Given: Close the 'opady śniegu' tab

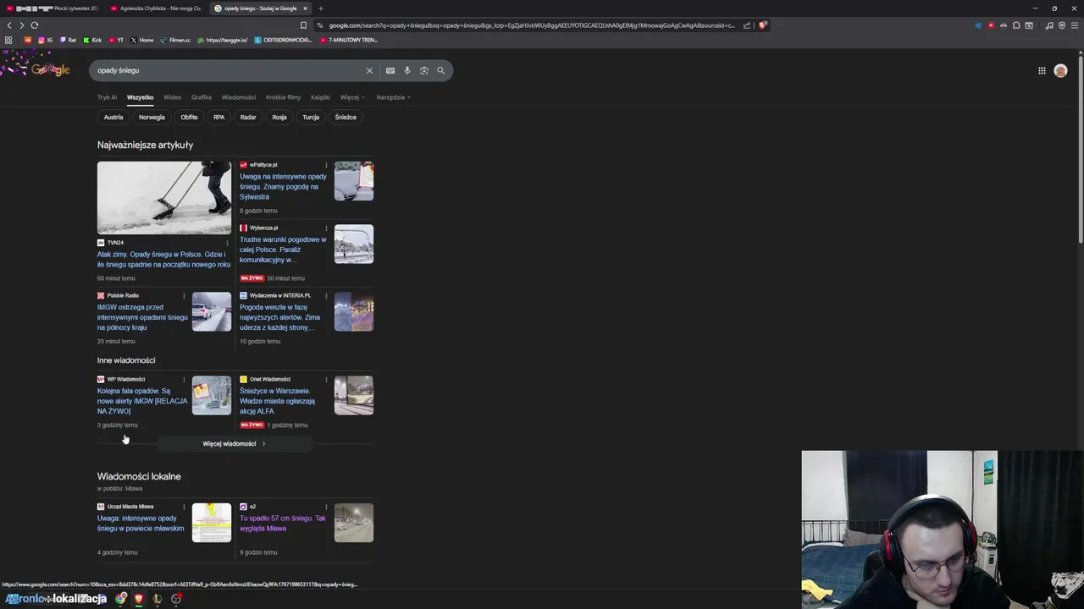Looking at the screenshot, I should [x=306, y=8].
